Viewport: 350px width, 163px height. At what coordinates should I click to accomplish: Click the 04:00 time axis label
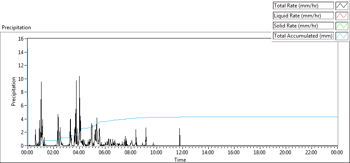click(79, 153)
